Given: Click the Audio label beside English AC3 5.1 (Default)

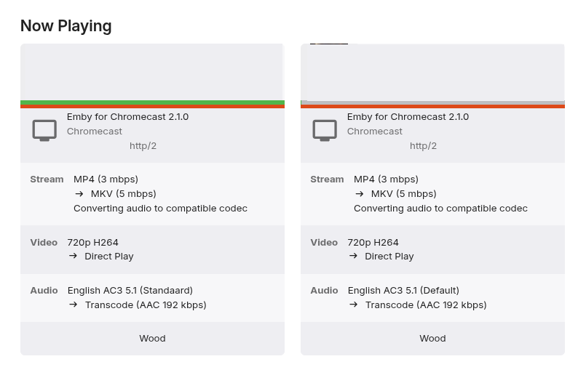Looking at the screenshot, I should pos(324,290).
